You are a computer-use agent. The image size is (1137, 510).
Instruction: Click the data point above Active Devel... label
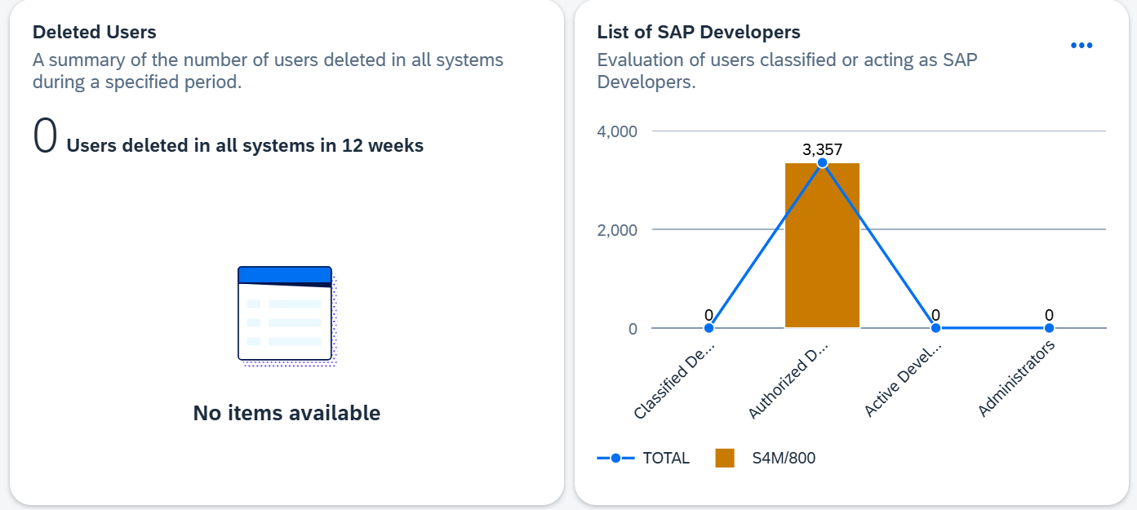pos(935,327)
